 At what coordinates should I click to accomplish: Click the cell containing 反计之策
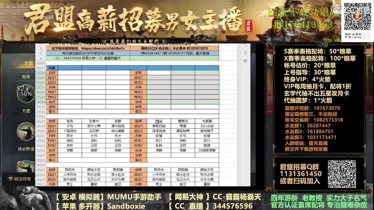tap(94, 126)
